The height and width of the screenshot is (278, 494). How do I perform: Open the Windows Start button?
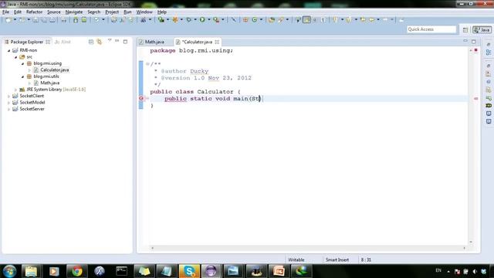point(9,271)
